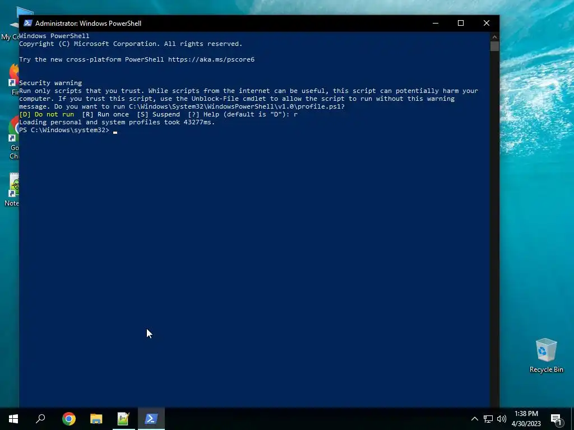The width and height of the screenshot is (574, 430).
Task: Click the 'took 43277ms' profile loading line
Action: 117,122
